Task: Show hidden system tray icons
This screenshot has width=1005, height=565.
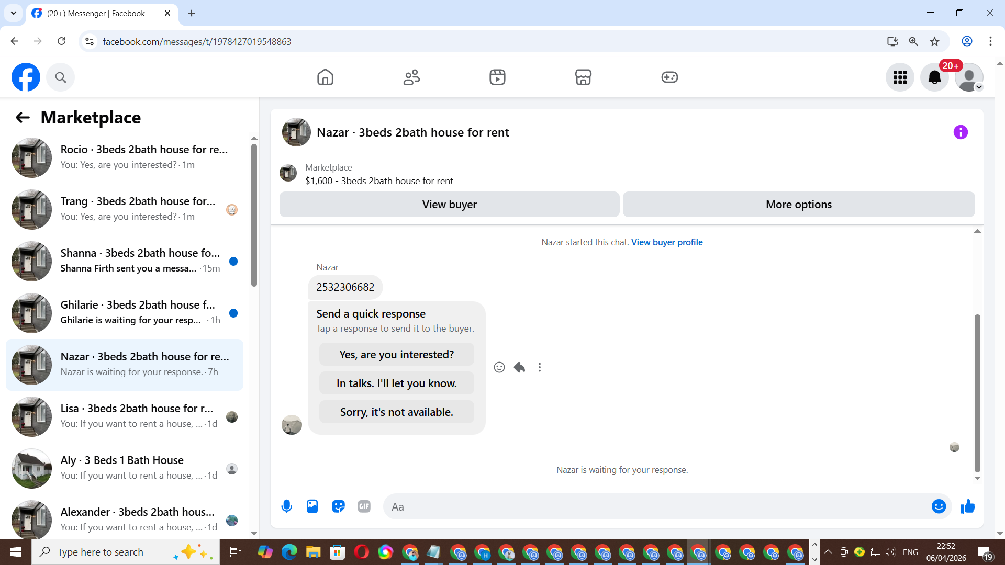Action: (x=828, y=552)
